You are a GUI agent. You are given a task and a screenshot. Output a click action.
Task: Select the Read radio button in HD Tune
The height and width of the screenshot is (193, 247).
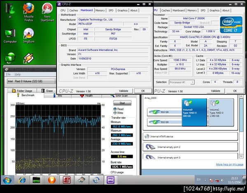(115, 109)
